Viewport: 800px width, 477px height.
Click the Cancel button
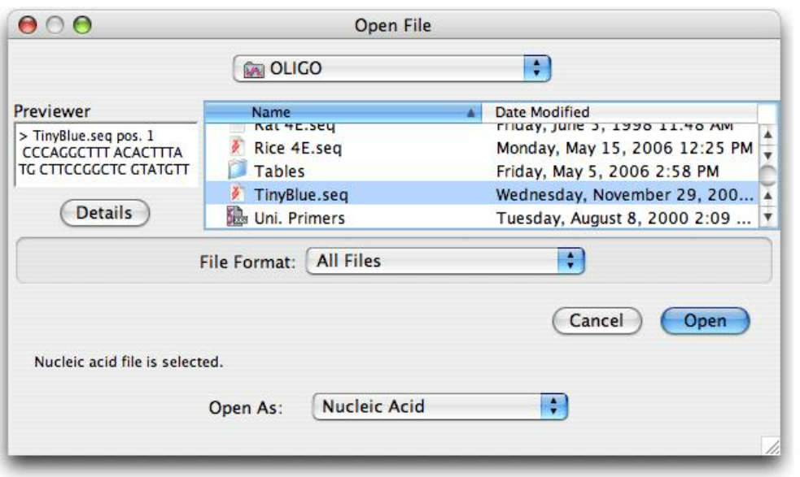pos(597,320)
